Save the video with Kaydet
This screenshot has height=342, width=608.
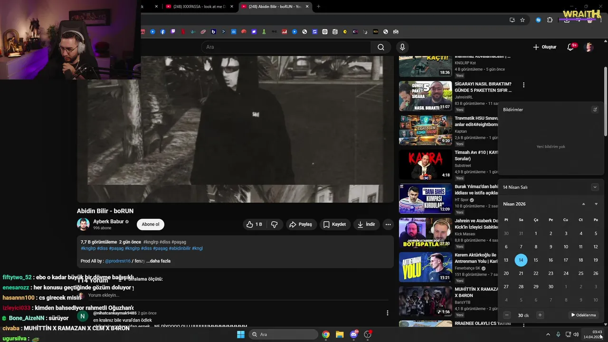334,224
